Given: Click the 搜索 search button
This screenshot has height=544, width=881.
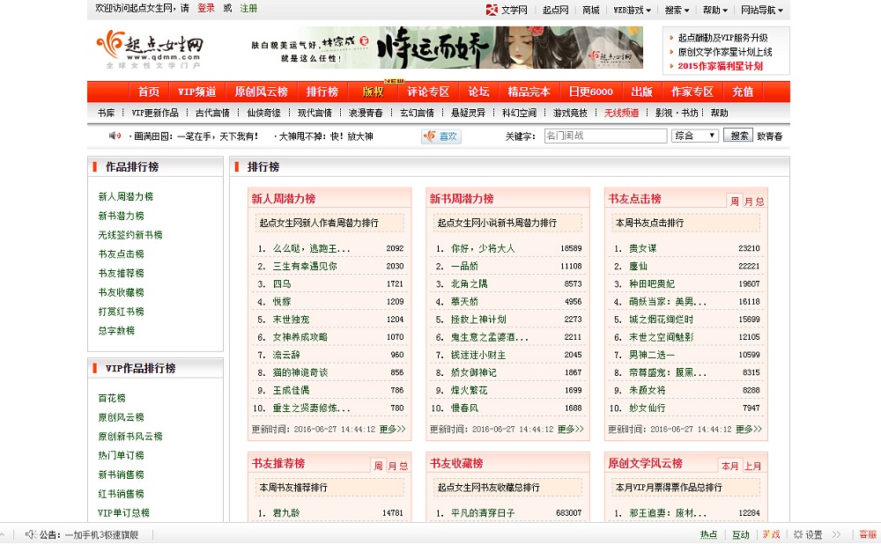Looking at the screenshot, I should click(738, 136).
